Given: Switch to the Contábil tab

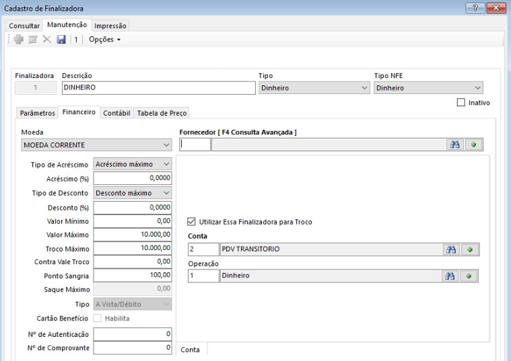Looking at the screenshot, I should (116, 114).
